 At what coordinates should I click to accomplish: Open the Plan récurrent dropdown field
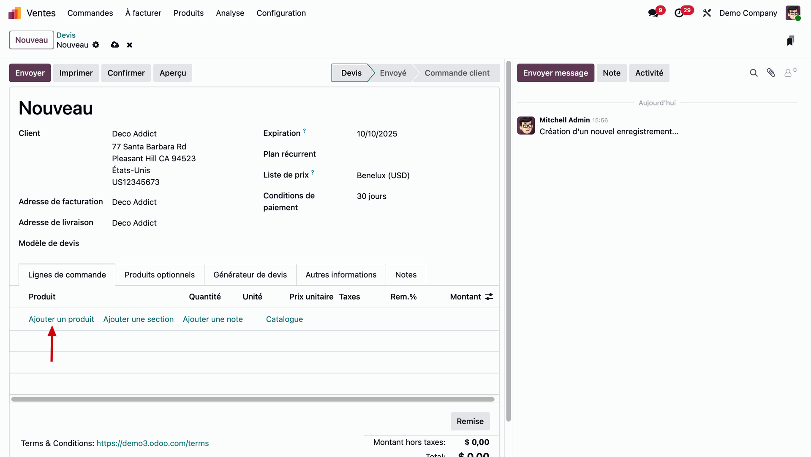click(x=418, y=154)
